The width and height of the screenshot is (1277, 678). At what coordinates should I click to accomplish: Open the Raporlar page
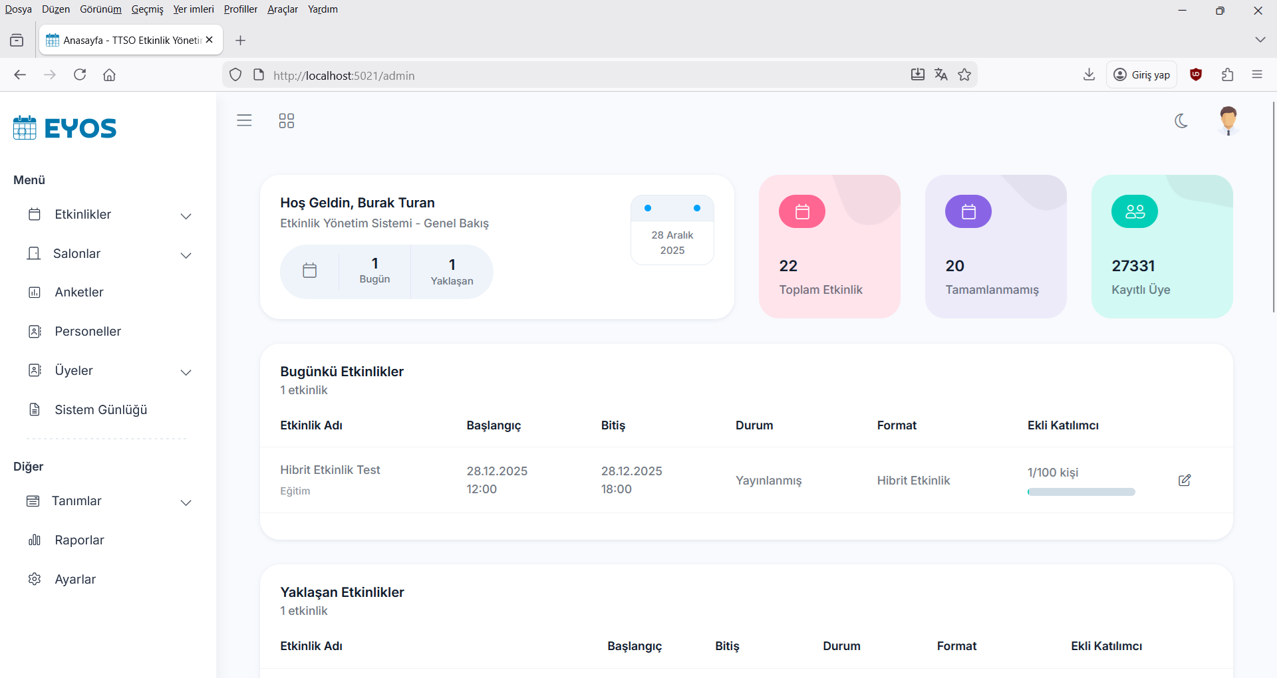pos(79,540)
